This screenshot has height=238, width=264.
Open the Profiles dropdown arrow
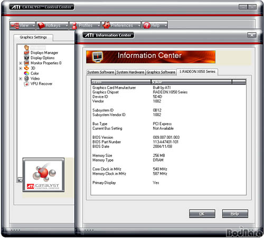99,26
